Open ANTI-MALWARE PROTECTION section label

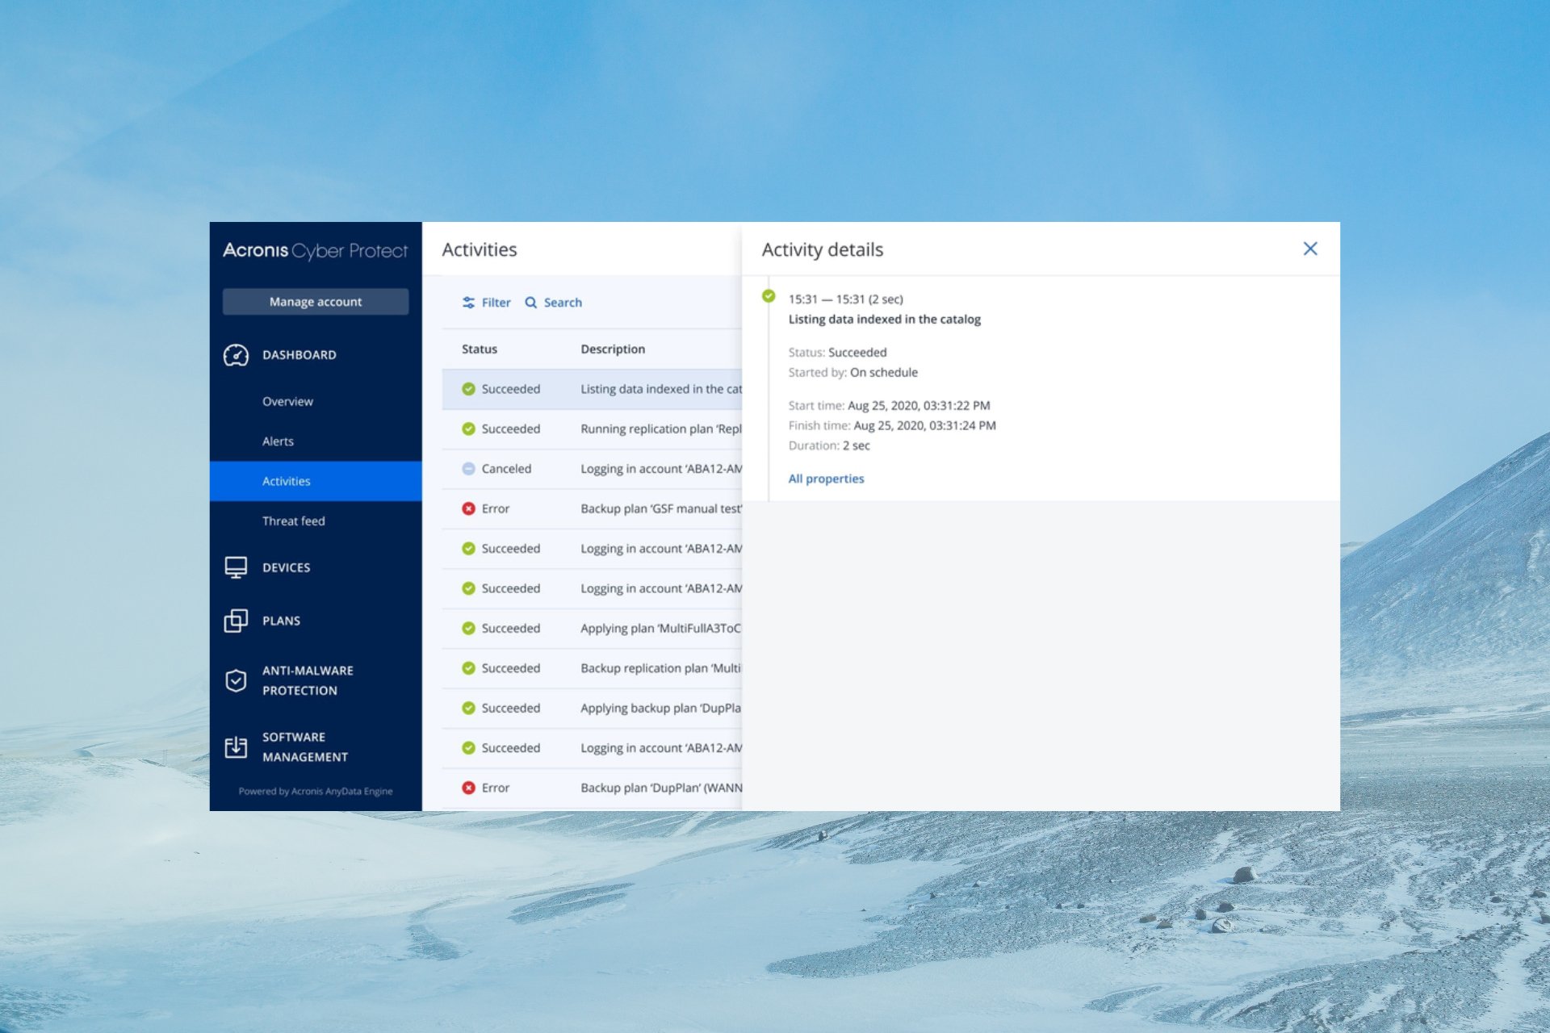[308, 680]
